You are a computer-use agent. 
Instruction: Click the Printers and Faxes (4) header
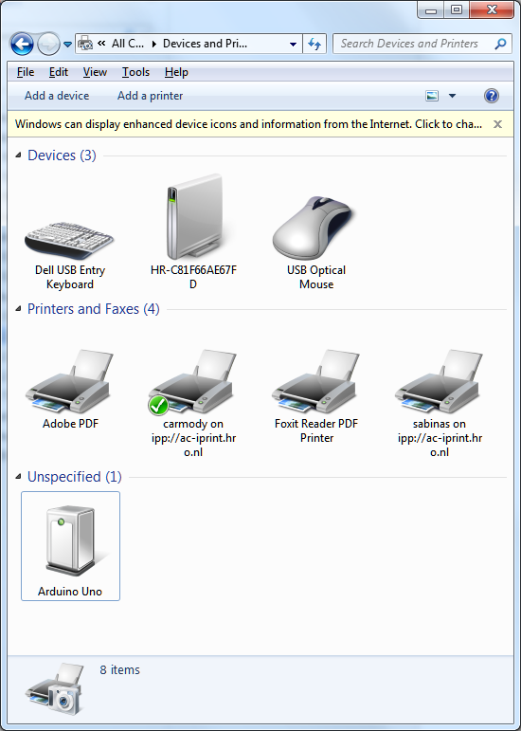click(94, 309)
